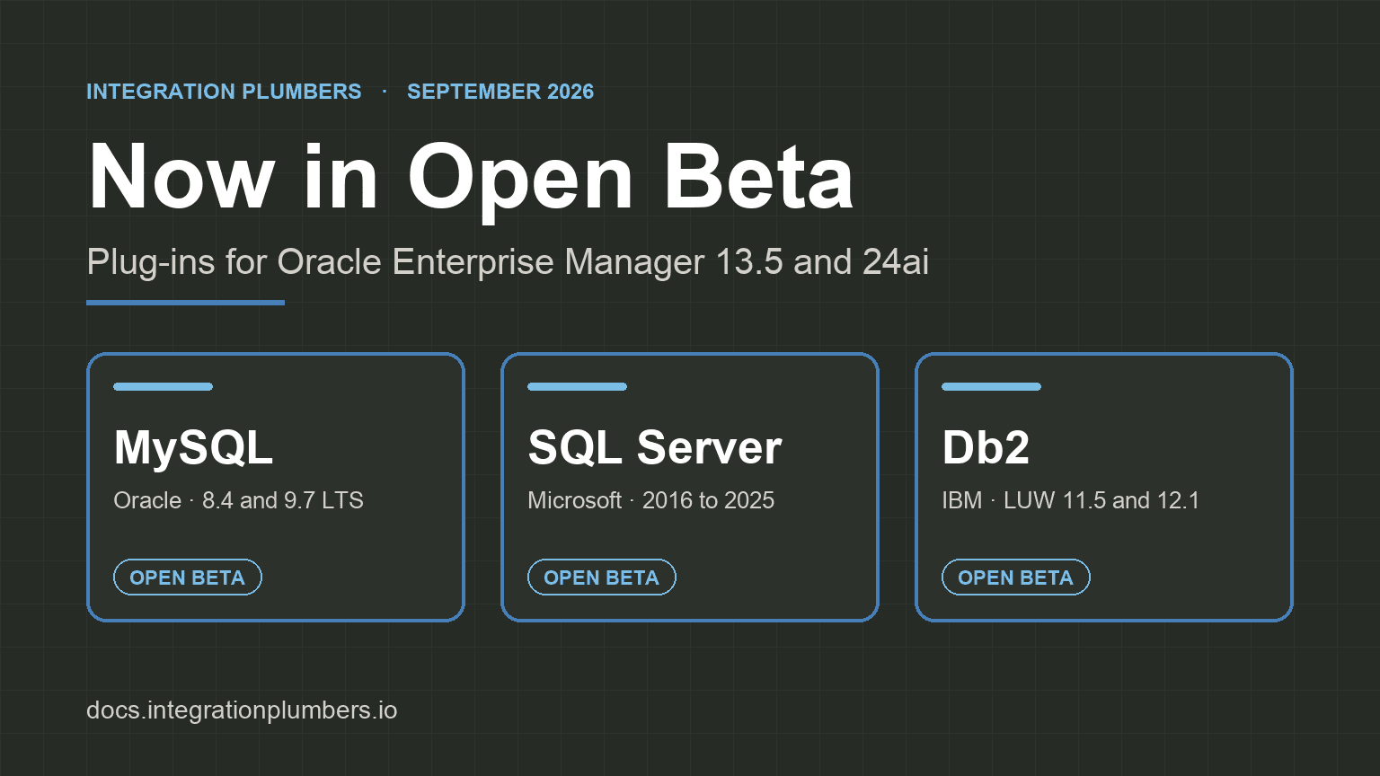This screenshot has height=776, width=1380.
Task: Click the SQL Server OPEN BETA badge
Action: click(x=601, y=578)
